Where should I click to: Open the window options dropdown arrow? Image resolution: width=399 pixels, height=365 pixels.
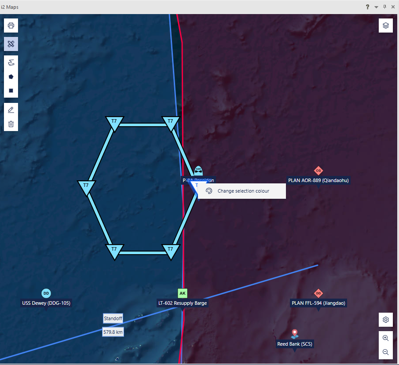pyautogui.click(x=376, y=7)
